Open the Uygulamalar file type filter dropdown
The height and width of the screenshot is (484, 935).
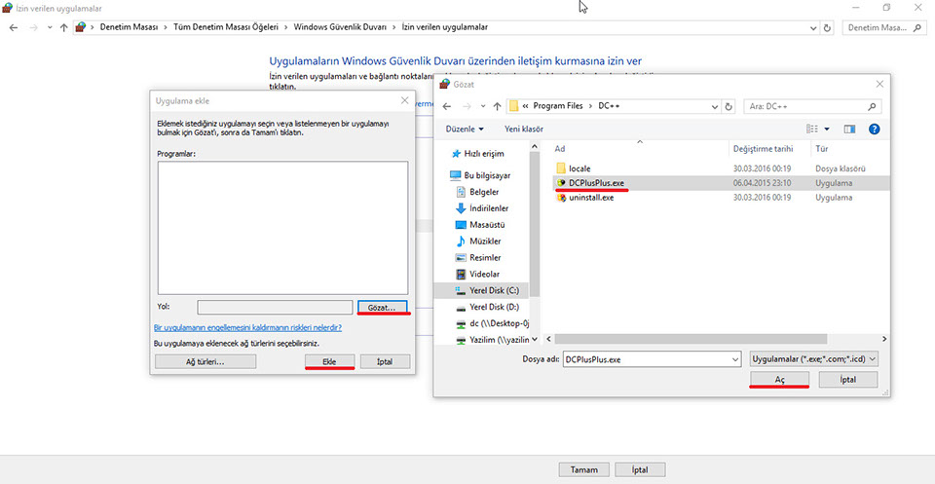click(814, 359)
